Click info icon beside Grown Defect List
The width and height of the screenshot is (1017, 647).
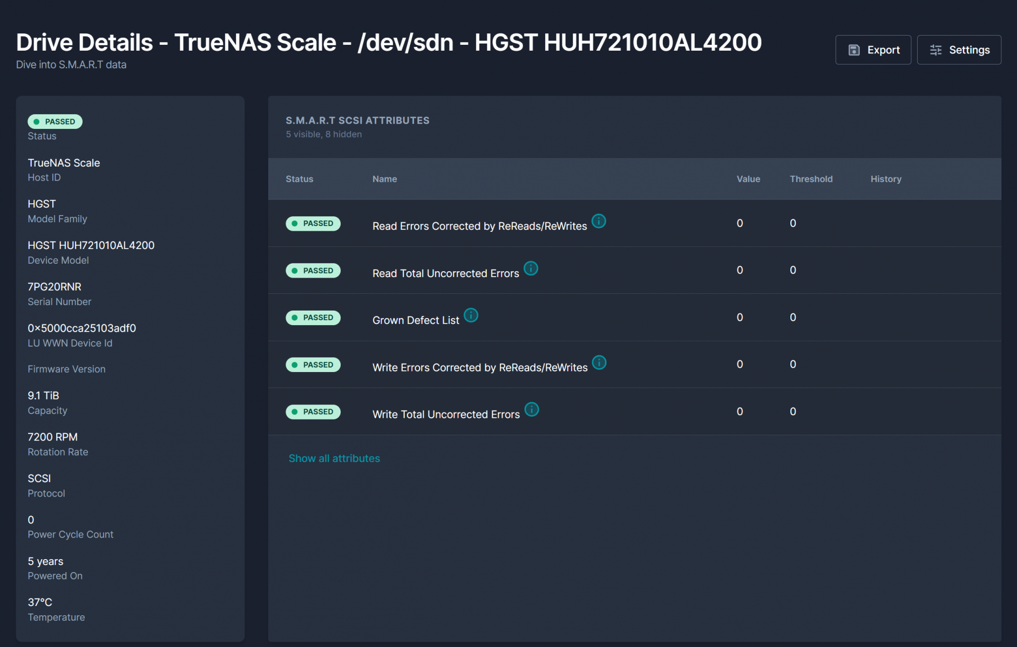471,315
